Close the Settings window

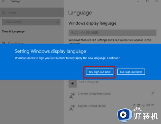(x=156, y=1)
